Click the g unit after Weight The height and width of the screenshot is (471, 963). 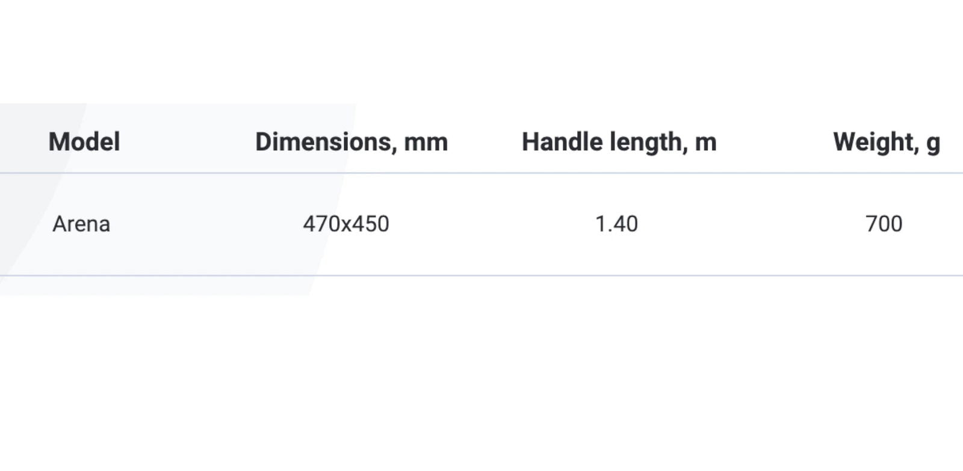934,146
